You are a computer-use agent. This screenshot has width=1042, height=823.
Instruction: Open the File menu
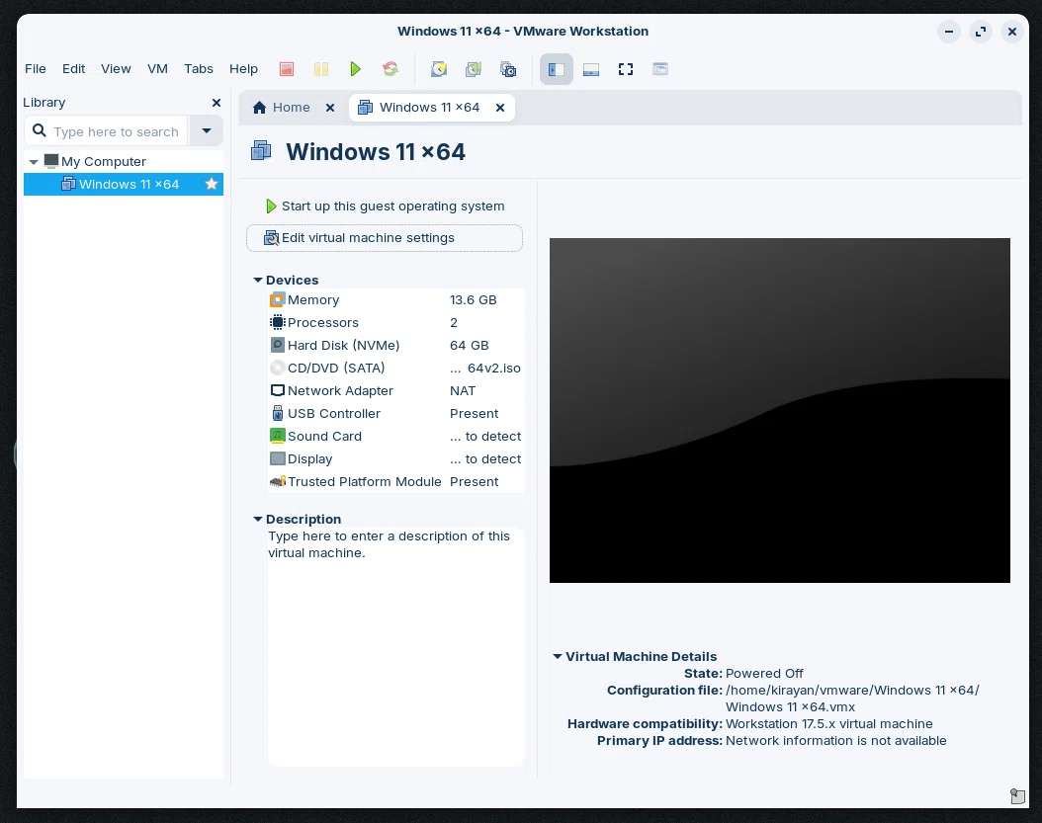(36, 69)
